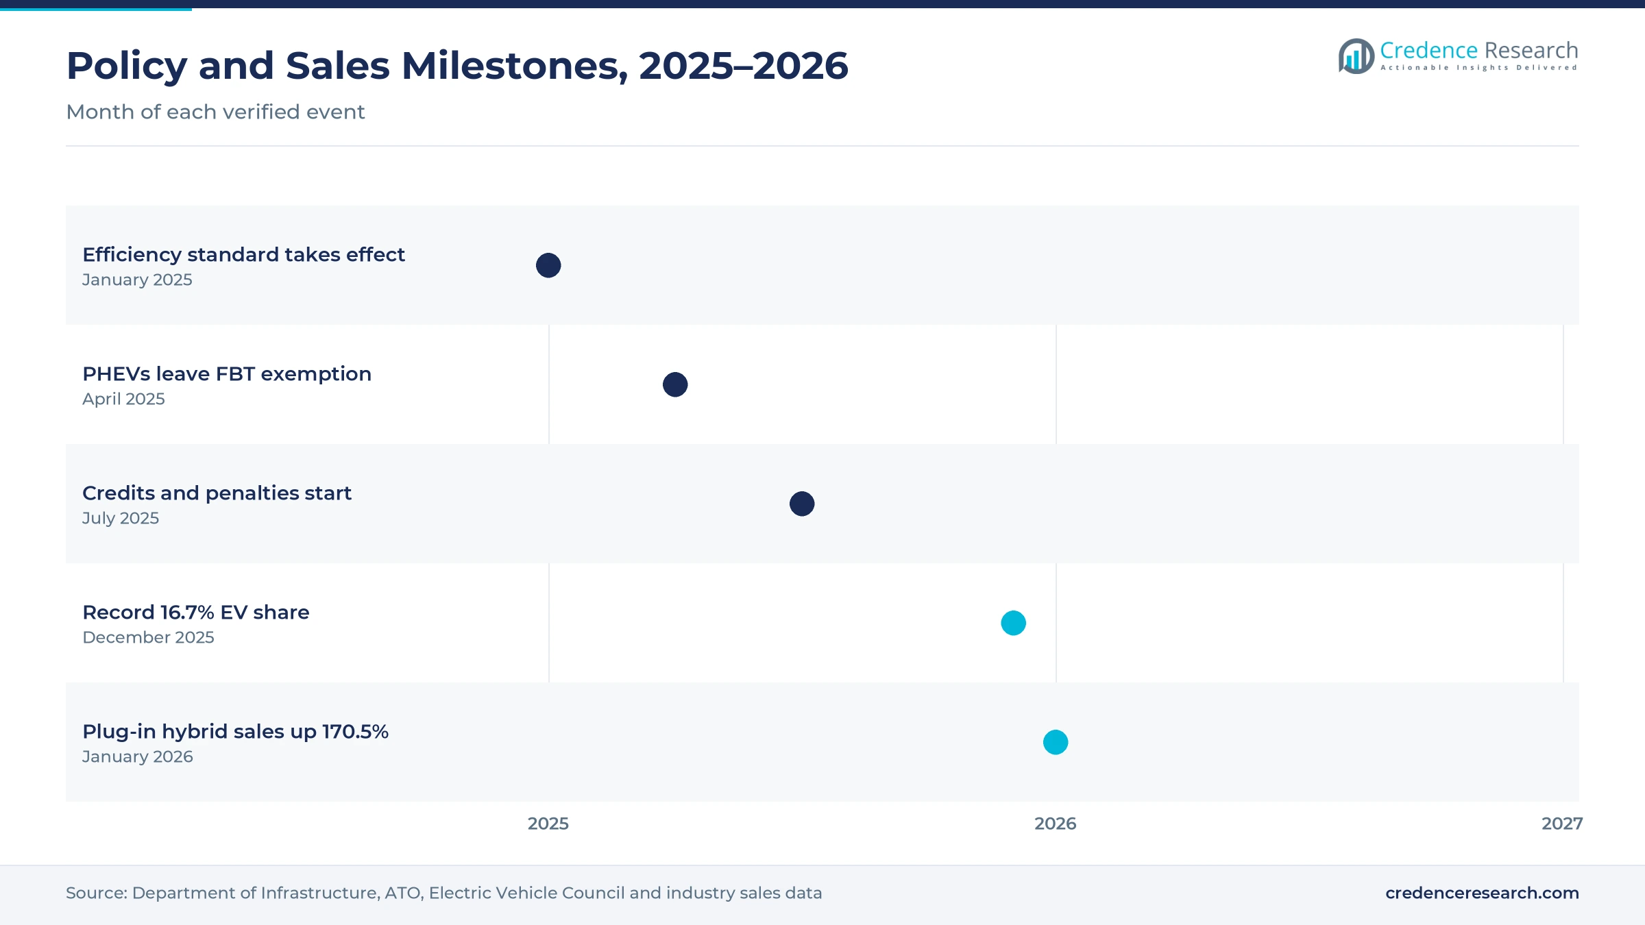This screenshot has height=925, width=1645.
Task: Click the subtitle 'Month of each verified event'
Action: point(215,112)
